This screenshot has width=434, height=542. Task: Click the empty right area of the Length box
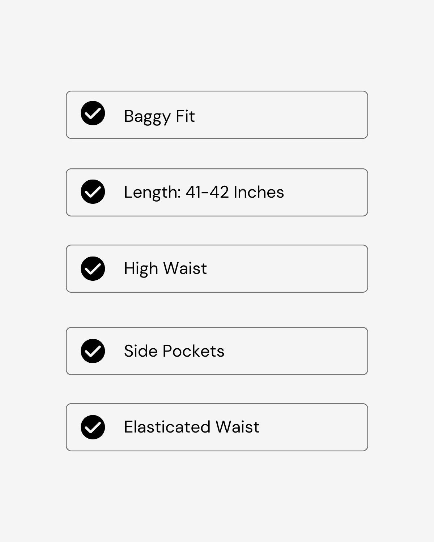click(x=329, y=192)
